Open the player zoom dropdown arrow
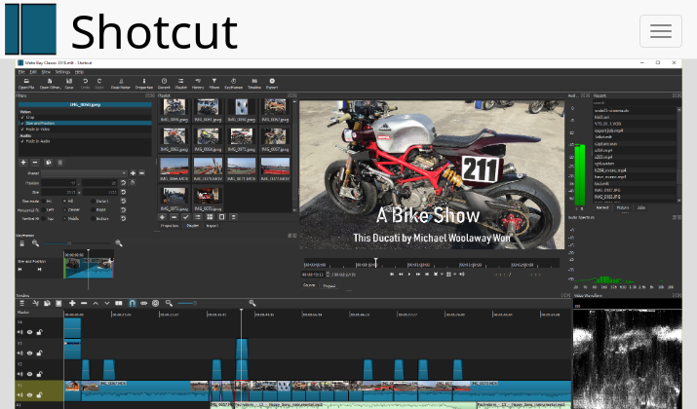This screenshot has width=697, height=409. tap(442, 275)
